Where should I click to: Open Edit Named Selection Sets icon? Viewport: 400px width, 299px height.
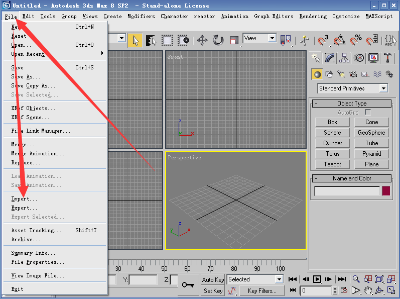(x=390, y=40)
